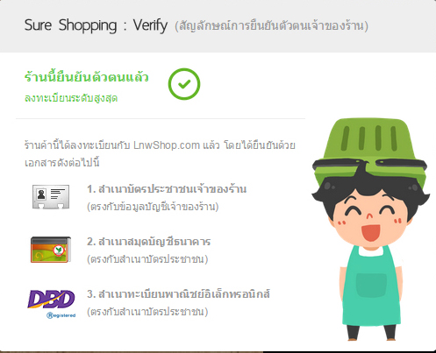Click item 1 สำเนาบัตรประชาชนเจ้าของร้าน

(x=167, y=189)
